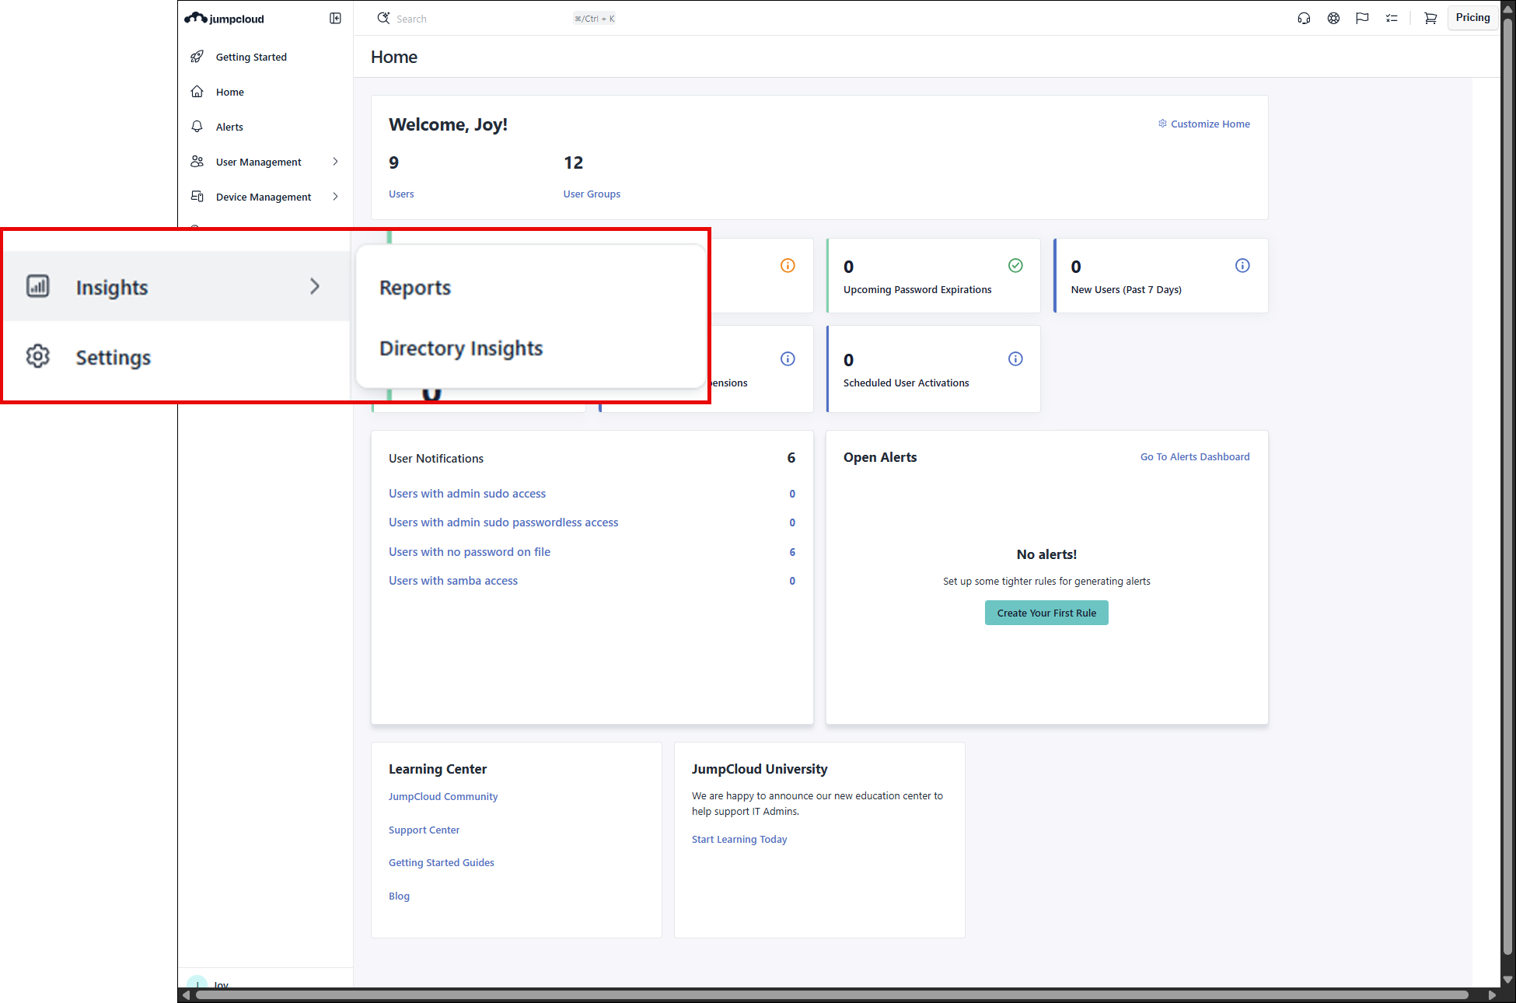
Task: Select Directory Insights menu item
Action: coord(460,348)
